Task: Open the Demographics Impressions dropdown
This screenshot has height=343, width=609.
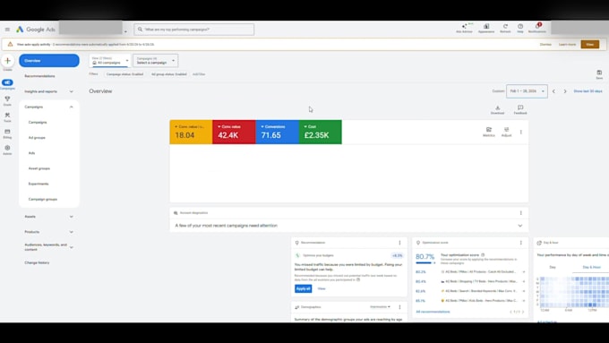Action: (380, 307)
